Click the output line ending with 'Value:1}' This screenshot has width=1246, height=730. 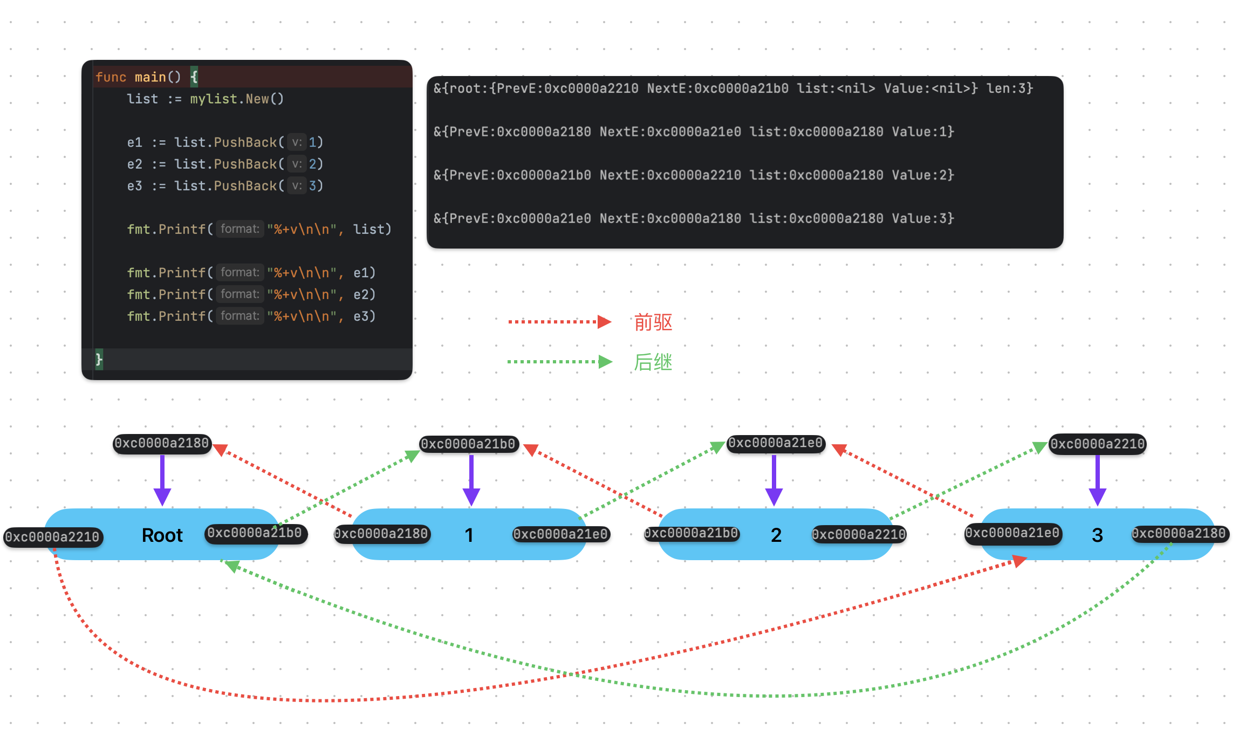(694, 132)
